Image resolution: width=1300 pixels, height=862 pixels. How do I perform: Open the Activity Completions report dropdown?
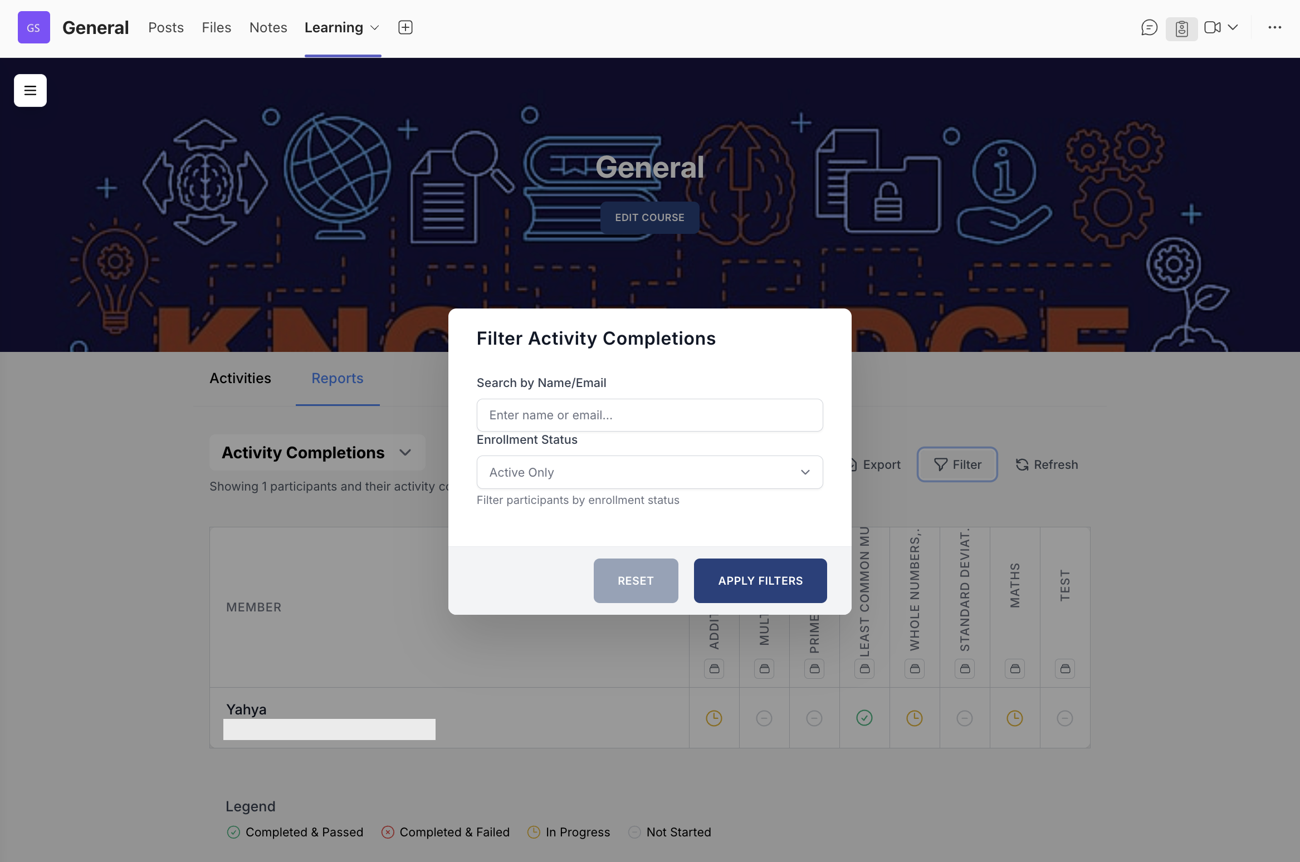317,452
